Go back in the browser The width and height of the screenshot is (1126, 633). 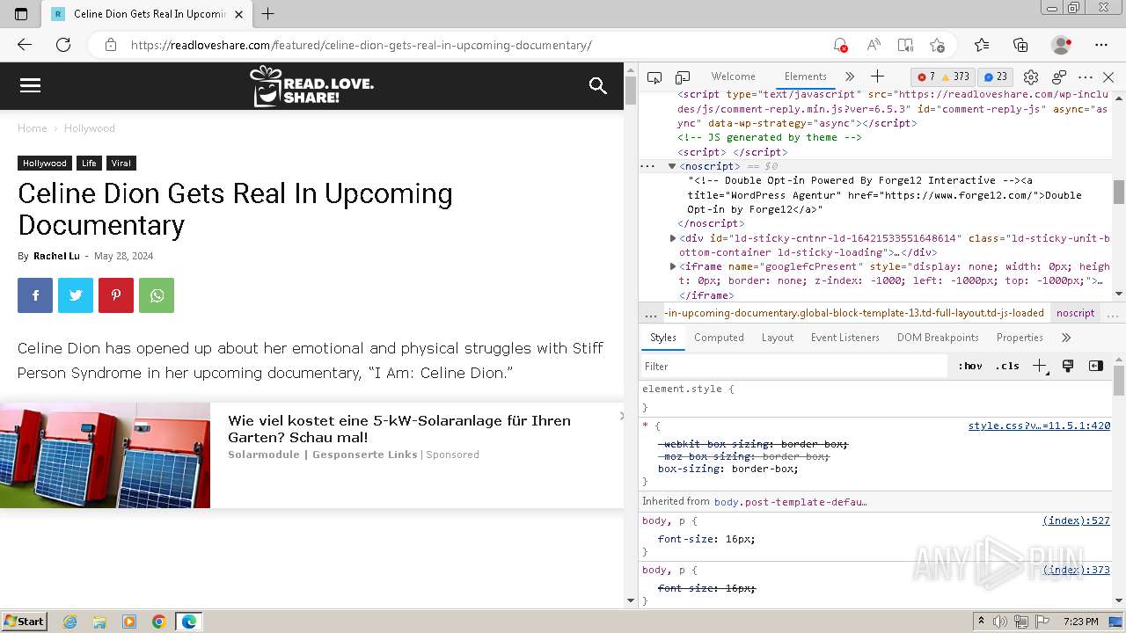click(25, 45)
